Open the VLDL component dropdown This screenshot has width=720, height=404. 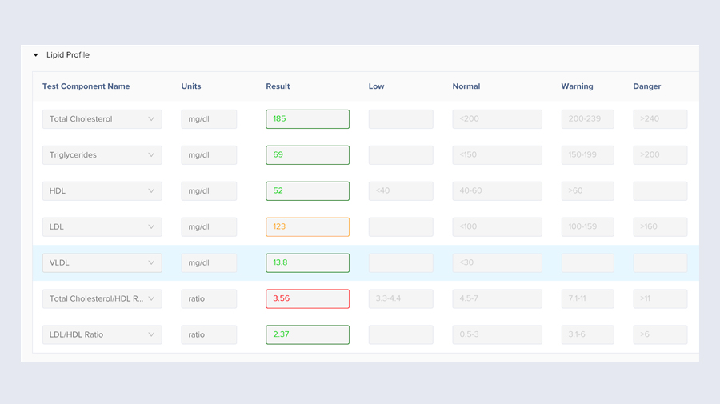tap(102, 262)
